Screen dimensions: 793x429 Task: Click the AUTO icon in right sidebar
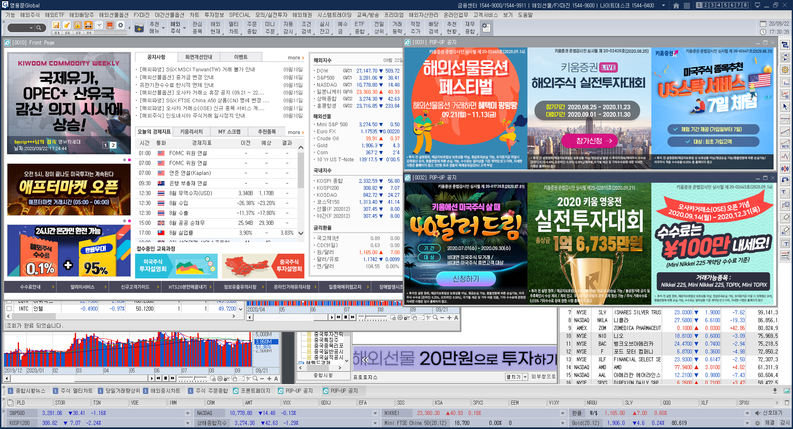[x=785, y=144]
